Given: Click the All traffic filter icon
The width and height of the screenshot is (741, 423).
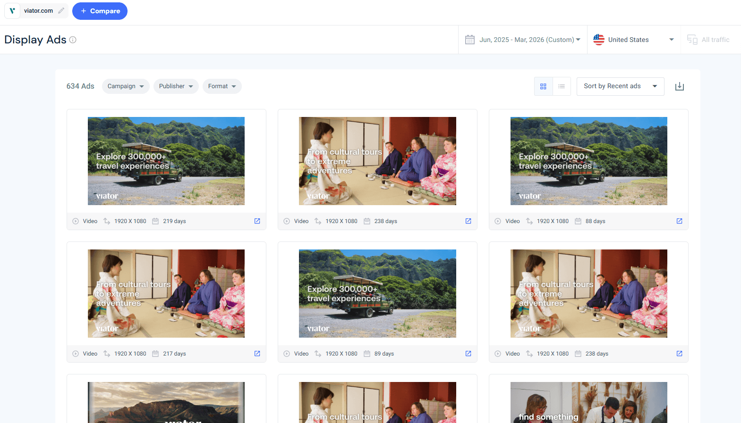Looking at the screenshot, I should 692,40.
